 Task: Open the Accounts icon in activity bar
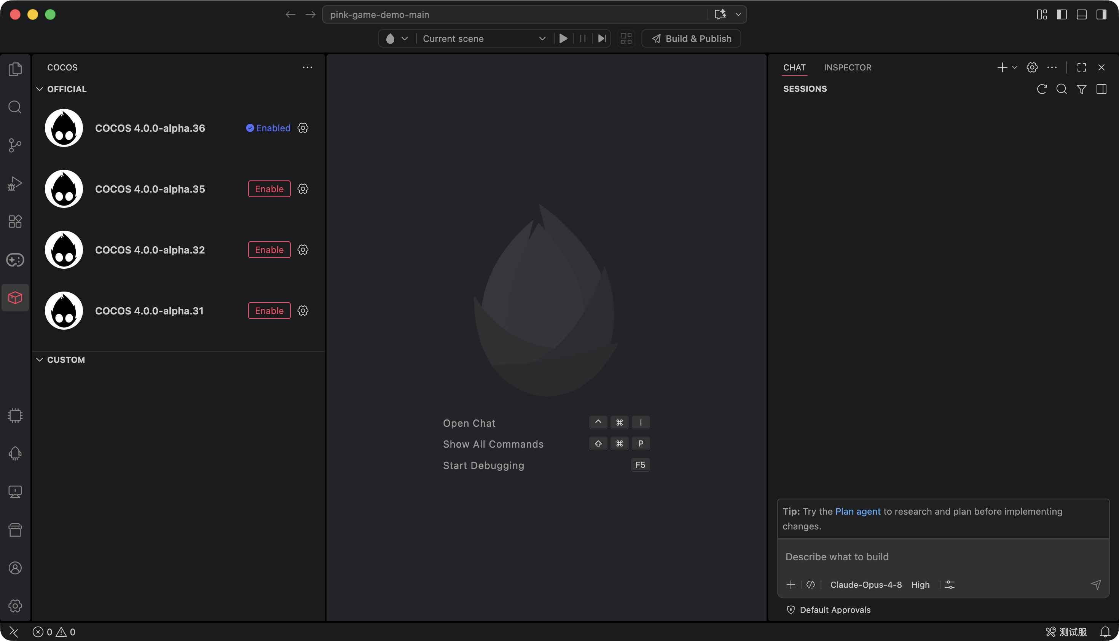click(15, 568)
